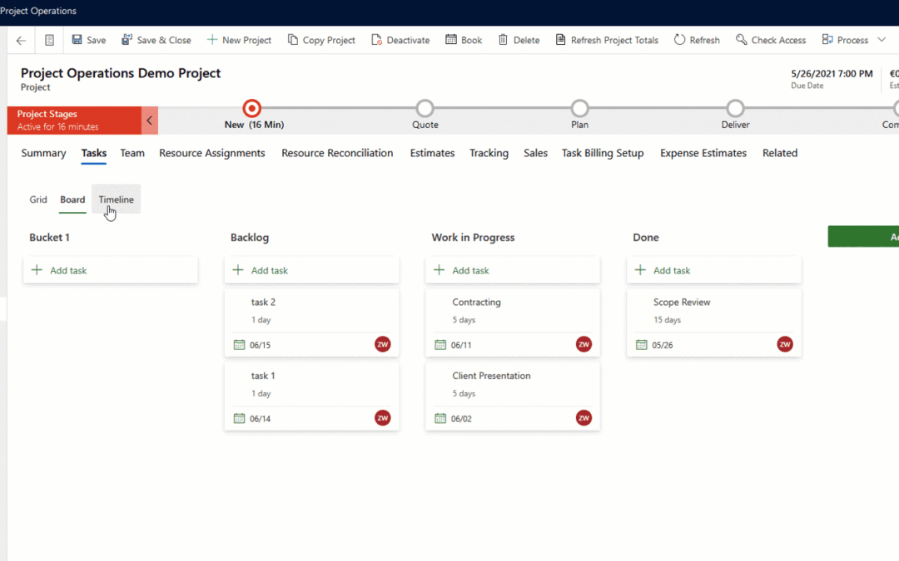The width and height of the screenshot is (899, 561).
Task: Click the calendar icon on Scope Review card
Action: [642, 345]
